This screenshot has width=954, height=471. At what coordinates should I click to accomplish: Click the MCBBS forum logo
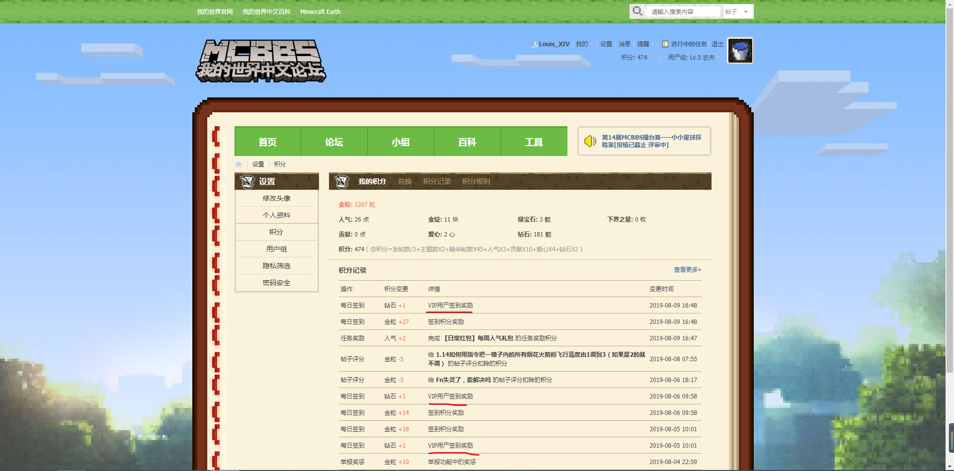(x=260, y=61)
